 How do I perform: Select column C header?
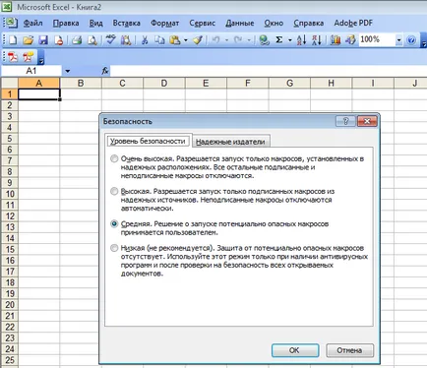[122, 83]
